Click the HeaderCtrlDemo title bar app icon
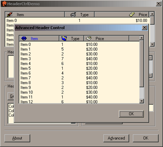Screen dimensions: 163x147 (4, 4)
